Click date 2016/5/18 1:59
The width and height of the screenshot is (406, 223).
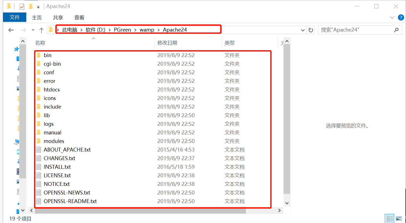tap(176, 167)
